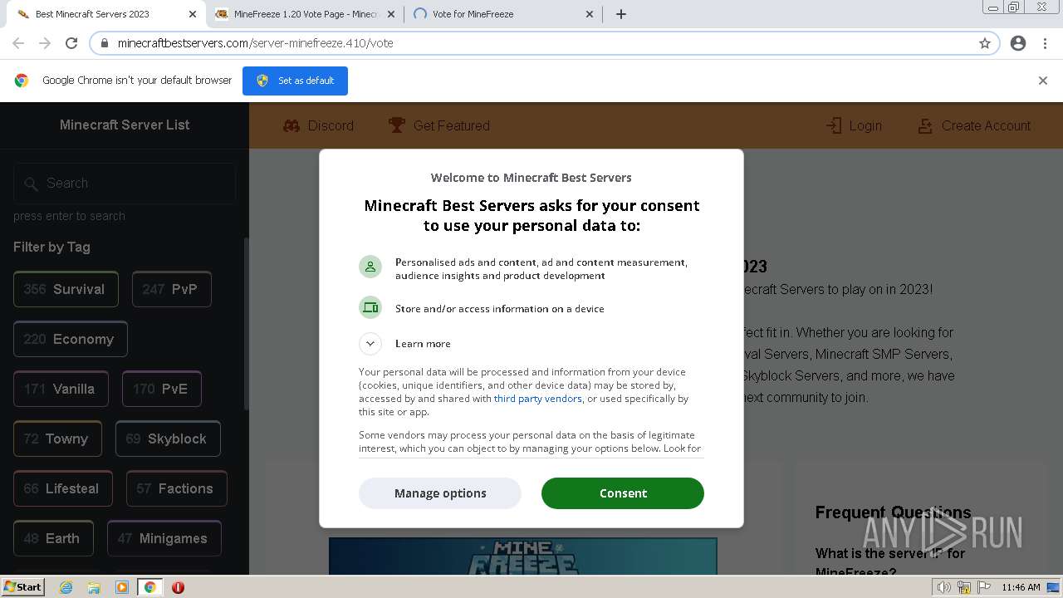The image size is (1063, 598).
Task: Open the third party vendors link
Action: click(538, 399)
